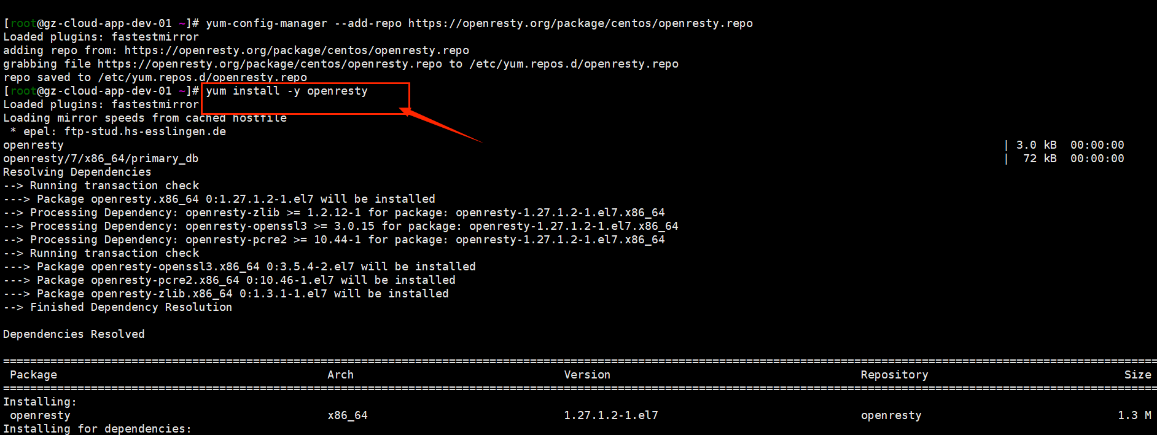
Task: Click 'openresty/7/x86_64/primary_db' line
Action: [x=101, y=159]
